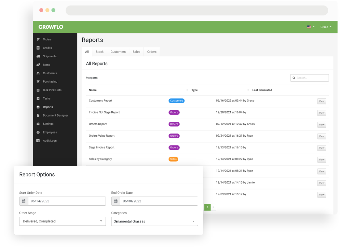Viewport: 340px width, 251px height.
Task: Click the US flag language icon
Action: pos(309,27)
